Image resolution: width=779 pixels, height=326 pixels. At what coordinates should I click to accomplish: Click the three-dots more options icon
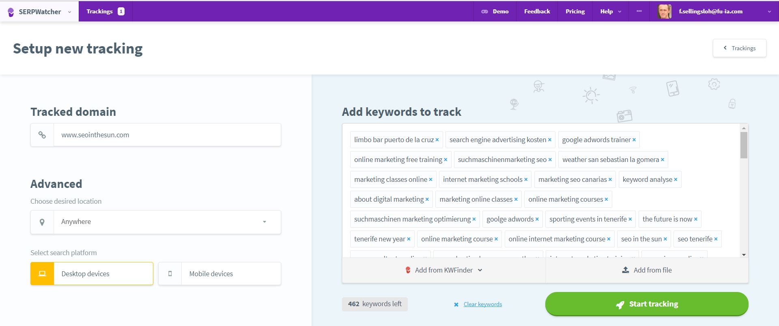[x=639, y=11]
